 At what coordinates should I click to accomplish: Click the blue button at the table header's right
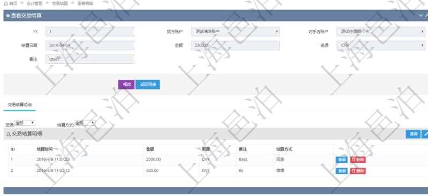pyautogui.click(x=413, y=134)
